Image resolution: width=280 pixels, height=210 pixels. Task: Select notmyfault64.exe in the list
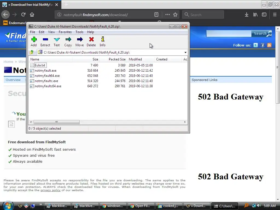tap(47, 76)
